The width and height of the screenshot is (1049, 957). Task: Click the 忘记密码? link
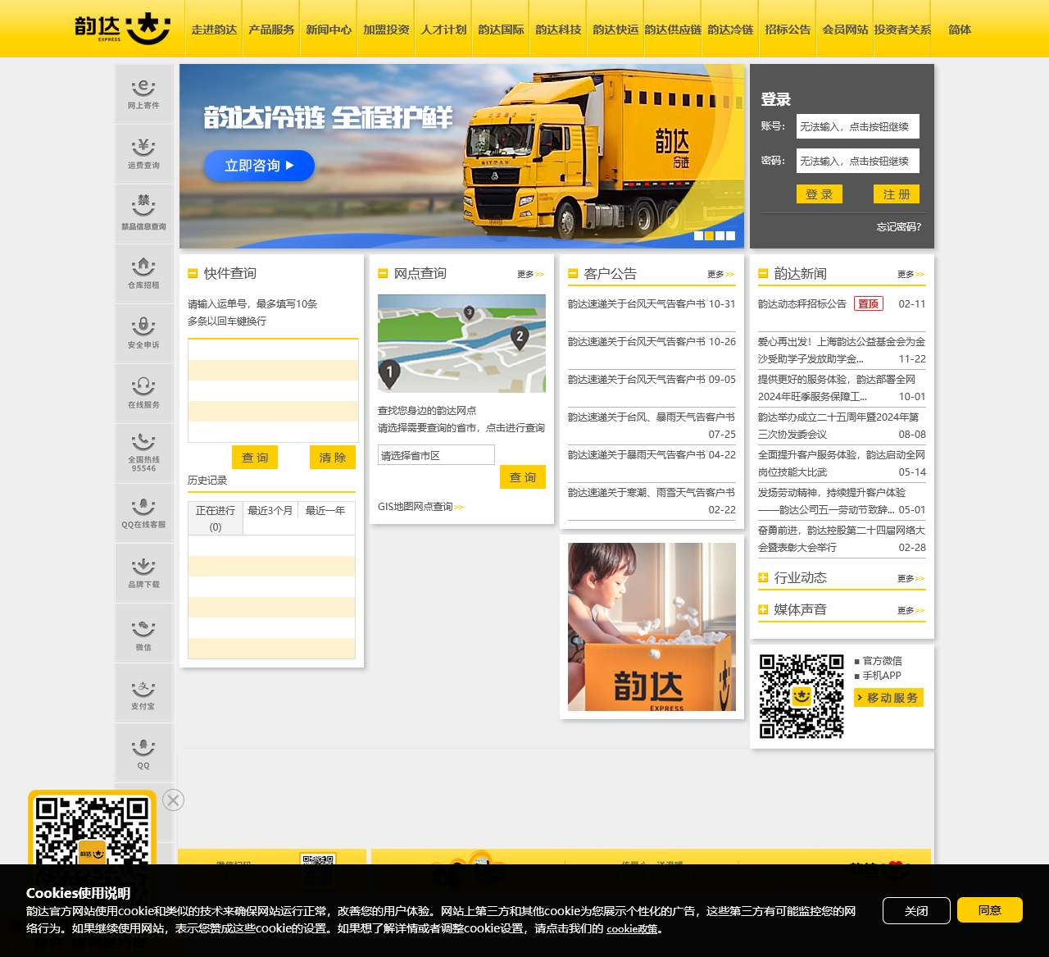(x=899, y=226)
